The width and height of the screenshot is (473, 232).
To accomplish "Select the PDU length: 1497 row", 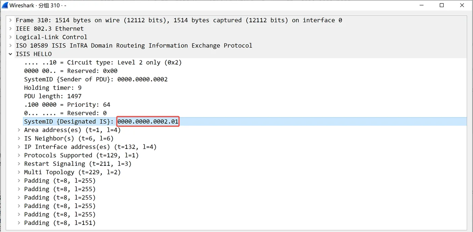I will click(x=53, y=96).
